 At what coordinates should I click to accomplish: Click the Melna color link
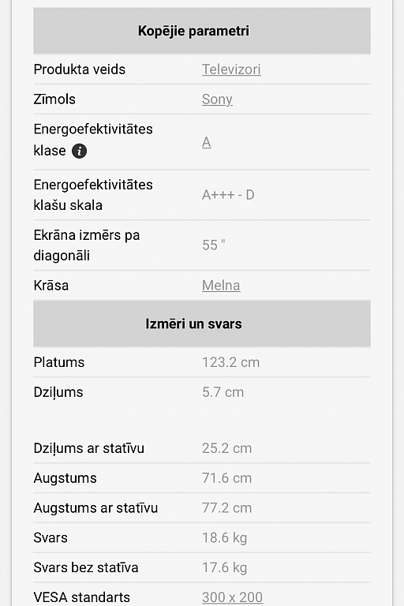[221, 286]
